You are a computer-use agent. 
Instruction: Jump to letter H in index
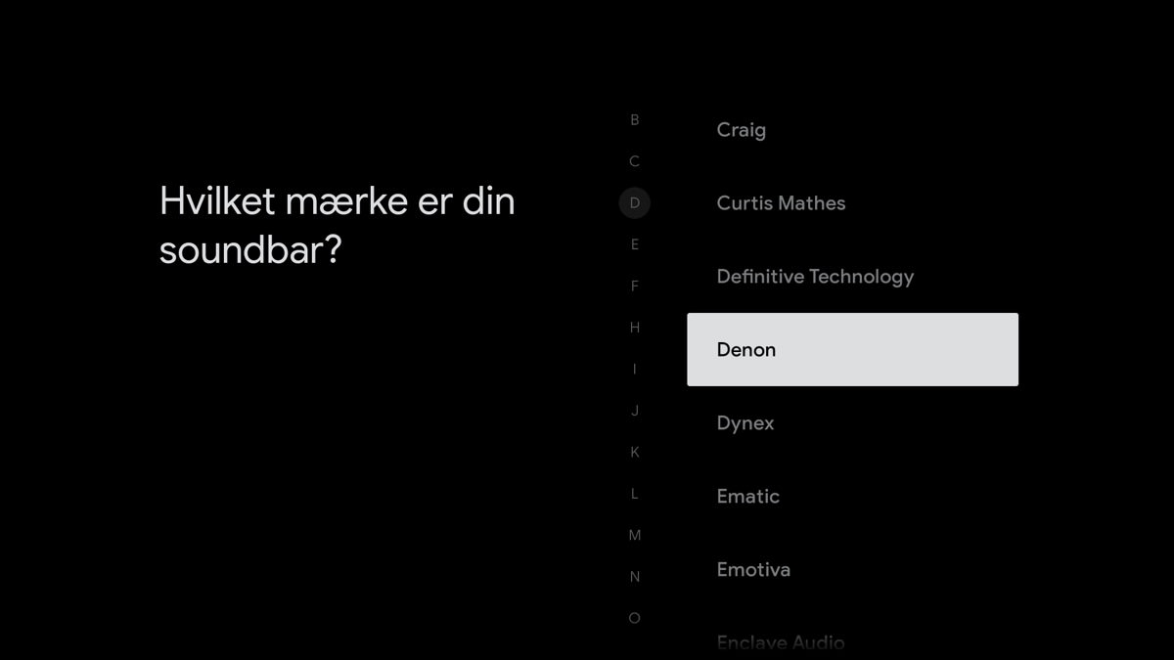click(x=634, y=328)
